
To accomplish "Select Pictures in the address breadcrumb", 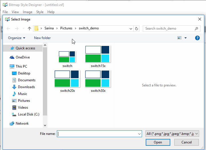I will 66,28.
